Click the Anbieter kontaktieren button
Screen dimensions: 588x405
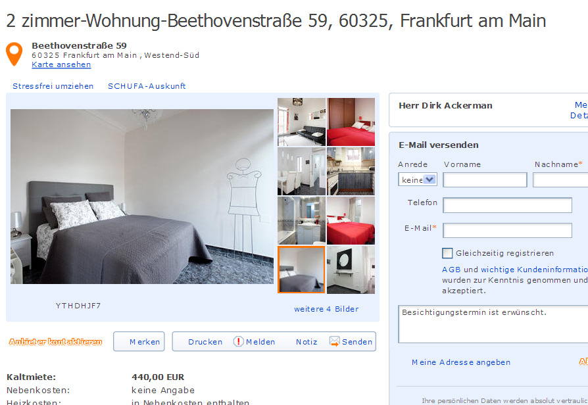[x=55, y=342]
